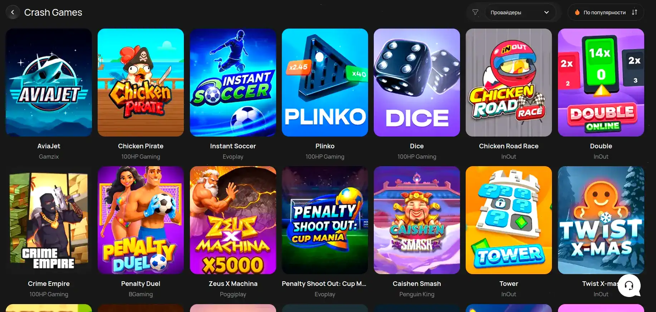Viewport: 656px width, 312px height.
Task: Click the flame popularity icon
Action: click(577, 13)
